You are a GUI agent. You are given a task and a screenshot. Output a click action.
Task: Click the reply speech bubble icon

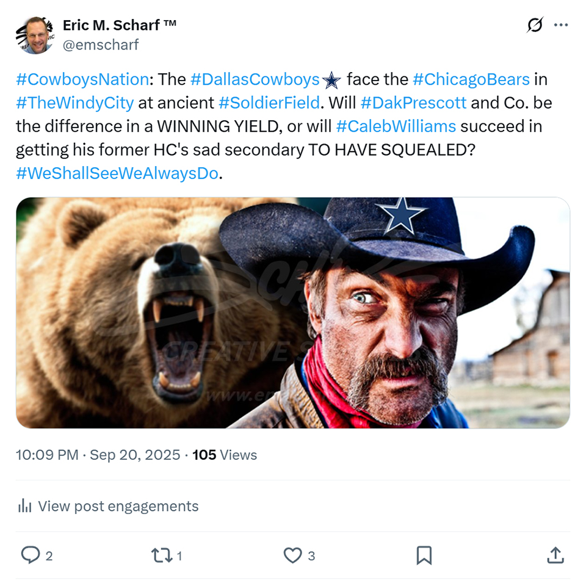pyautogui.click(x=30, y=555)
